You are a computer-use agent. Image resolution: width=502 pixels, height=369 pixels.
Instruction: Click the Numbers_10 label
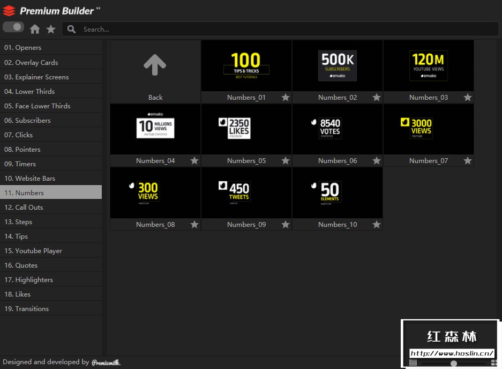338,224
